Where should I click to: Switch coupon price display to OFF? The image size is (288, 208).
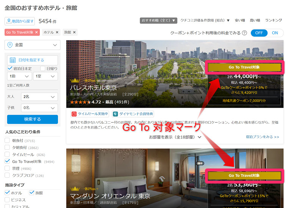[259, 33]
